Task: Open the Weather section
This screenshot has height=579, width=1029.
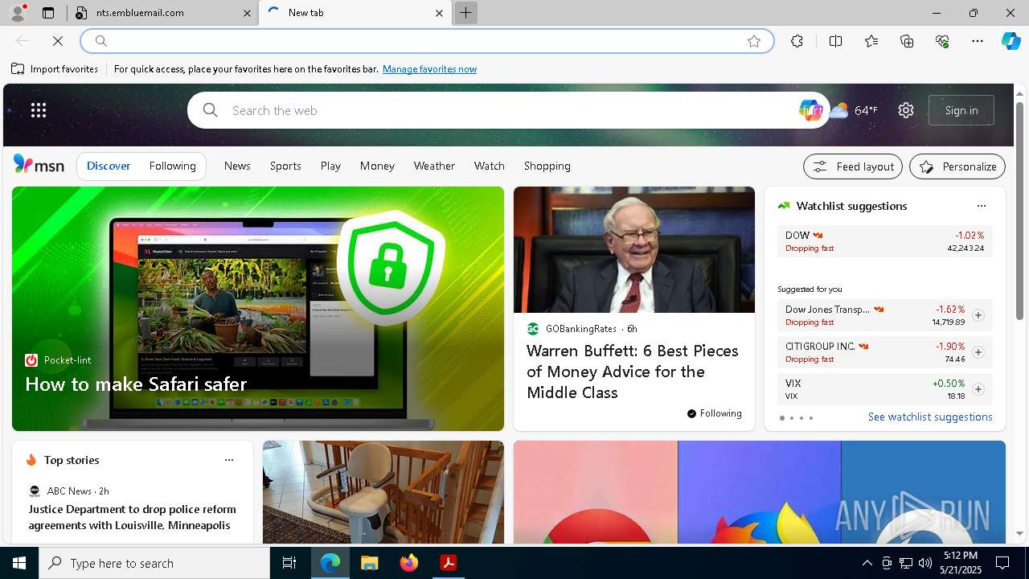Action: [x=434, y=166]
